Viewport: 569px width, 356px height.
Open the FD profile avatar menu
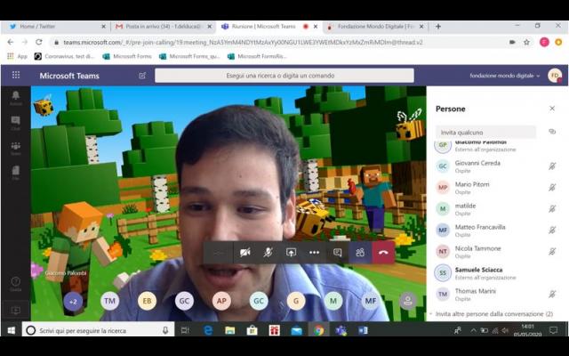[555, 76]
